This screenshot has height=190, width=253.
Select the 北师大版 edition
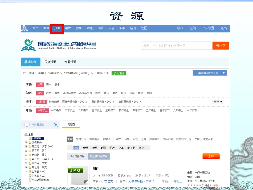coord(54,102)
